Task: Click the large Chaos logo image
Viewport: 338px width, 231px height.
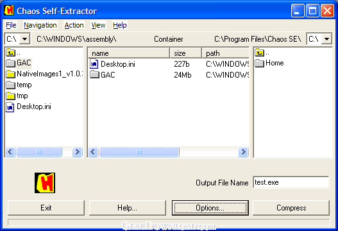Action: 45,183
